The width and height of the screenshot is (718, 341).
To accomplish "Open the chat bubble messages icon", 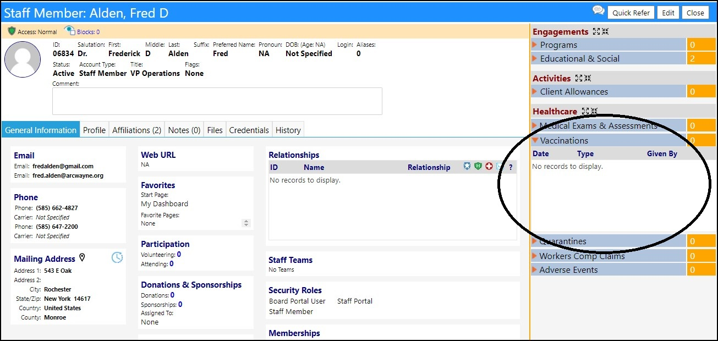I will click(599, 11).
